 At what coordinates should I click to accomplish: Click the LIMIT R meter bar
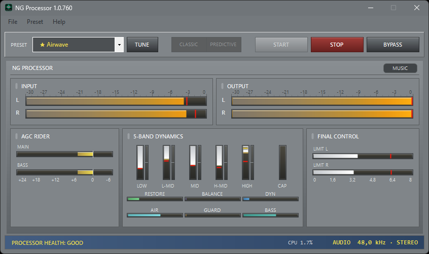[x=363, y=172]
